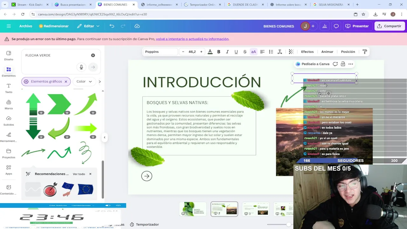Select slide 2 thumbnail
The width and height of the screenshot is (407, 229).
(x=224, y=209)
